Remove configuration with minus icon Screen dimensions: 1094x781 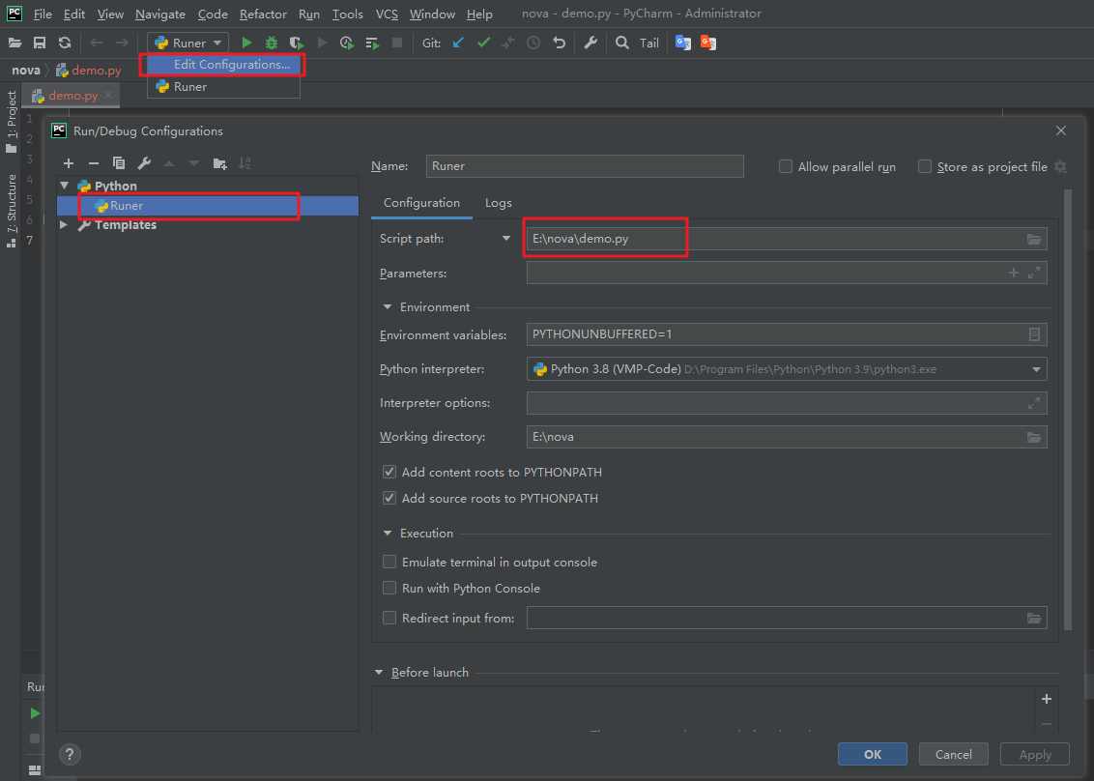(x=94, y=163)
